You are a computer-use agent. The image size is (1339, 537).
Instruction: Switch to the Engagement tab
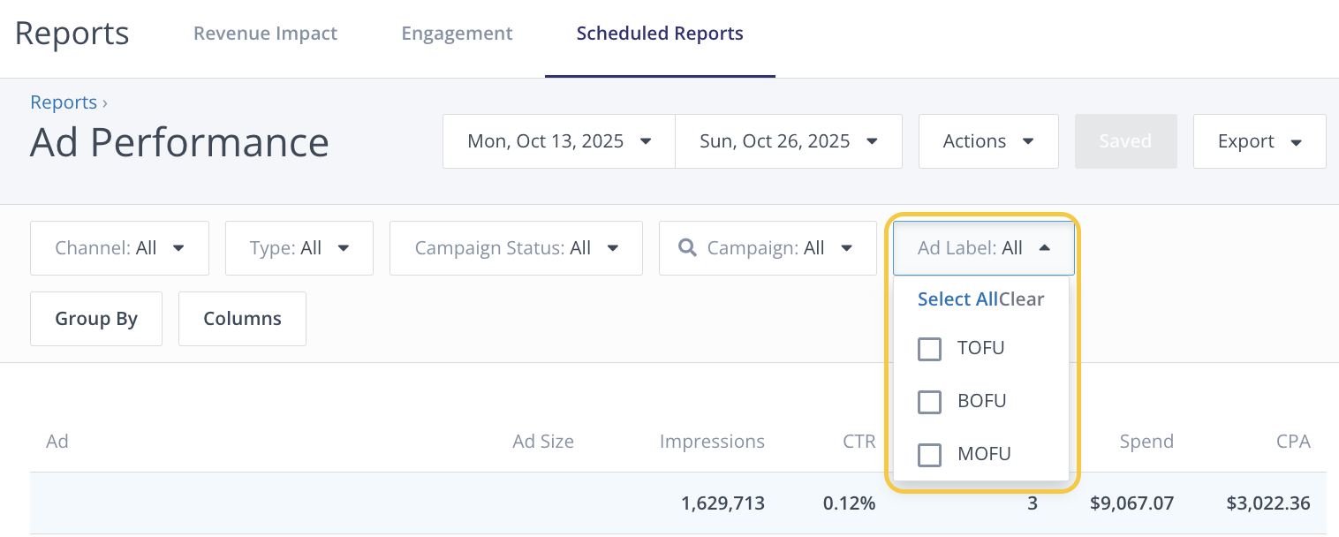point(457,34)
